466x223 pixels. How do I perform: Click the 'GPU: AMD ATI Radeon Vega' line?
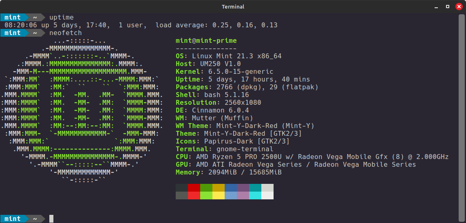click(296, 164)
